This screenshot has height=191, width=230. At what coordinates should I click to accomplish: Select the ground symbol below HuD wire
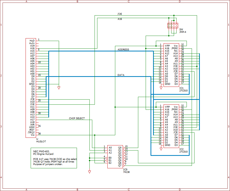tap(59, 88)
